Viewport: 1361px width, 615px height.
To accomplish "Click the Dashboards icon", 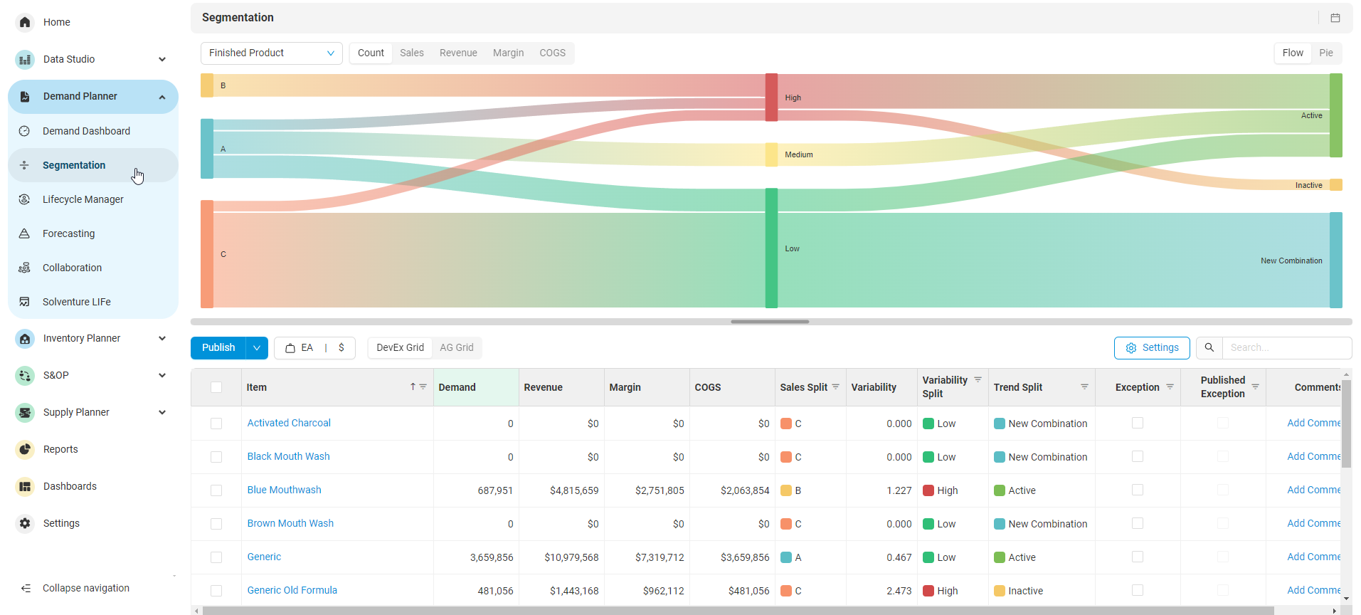I will click(x=25, y=486).
